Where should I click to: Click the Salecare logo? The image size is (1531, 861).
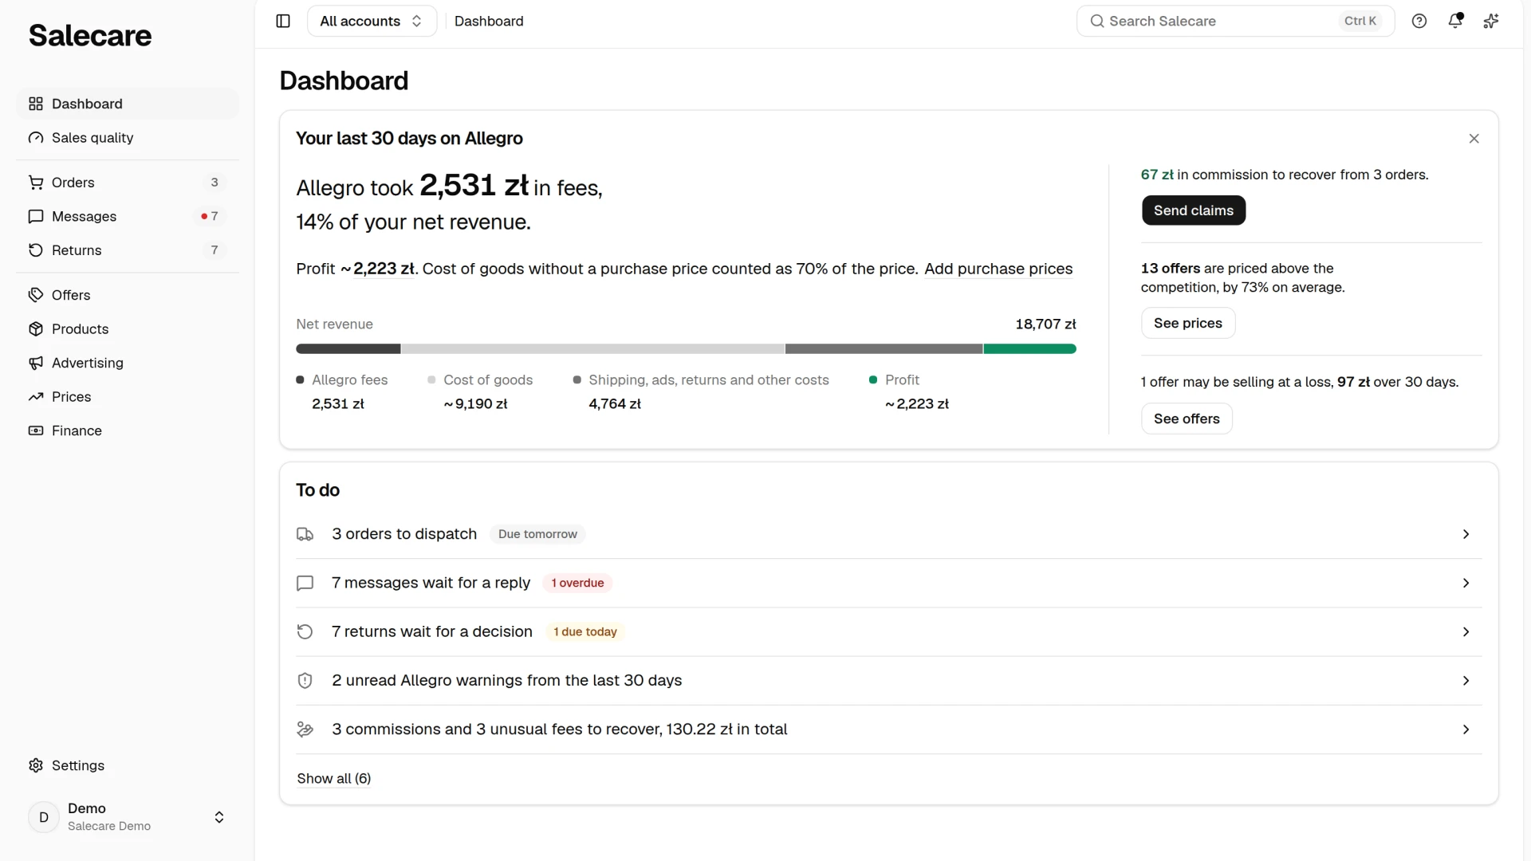coord(90,35)
